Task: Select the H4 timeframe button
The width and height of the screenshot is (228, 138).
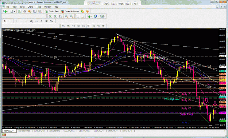Action: (88, 26)
